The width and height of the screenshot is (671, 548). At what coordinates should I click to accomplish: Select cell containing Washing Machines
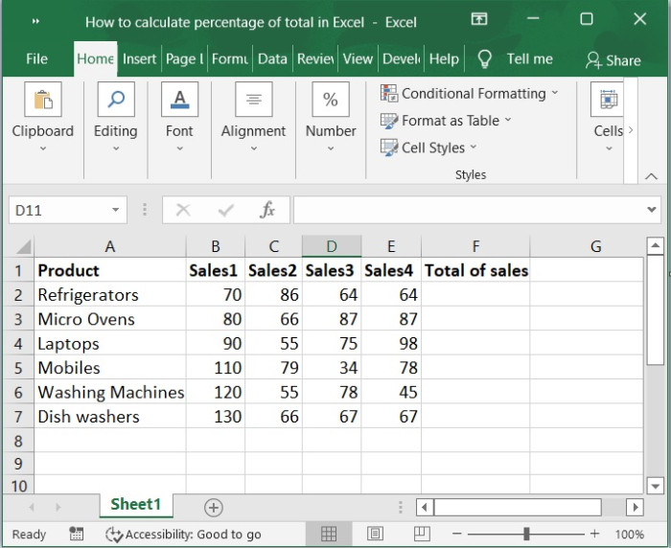point(110,392)
